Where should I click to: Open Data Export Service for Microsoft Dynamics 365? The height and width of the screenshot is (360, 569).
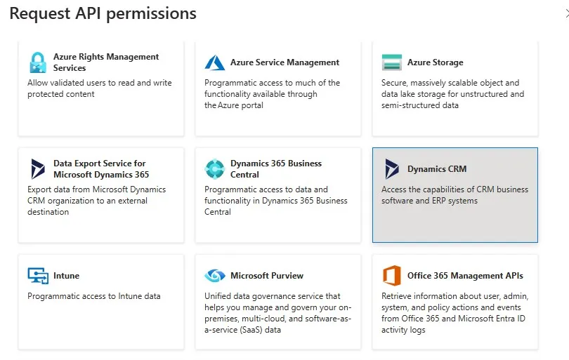(x=101, y=169)
